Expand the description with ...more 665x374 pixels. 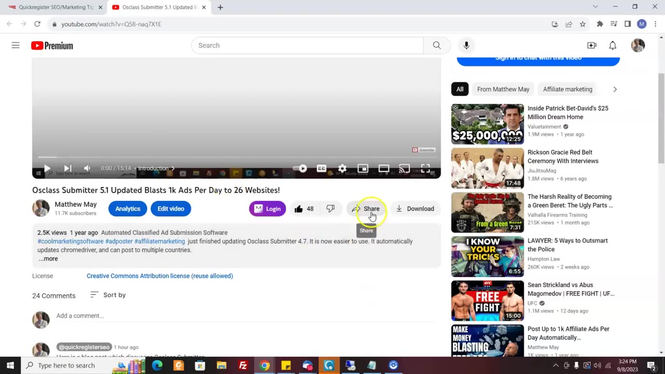coord(48,259)
